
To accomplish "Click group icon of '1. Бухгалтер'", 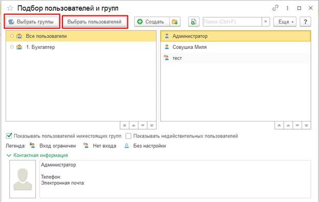I will click(19, 47).
